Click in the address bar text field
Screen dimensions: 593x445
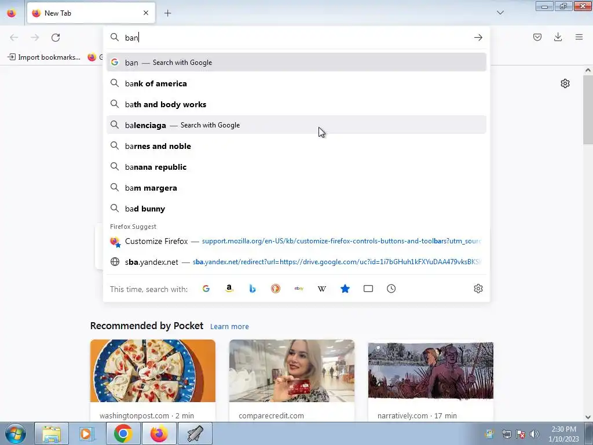pyautogui.click(x=297, y=38)
